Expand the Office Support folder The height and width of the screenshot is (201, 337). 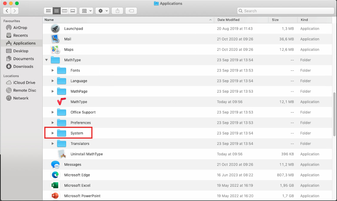[52, 112]
